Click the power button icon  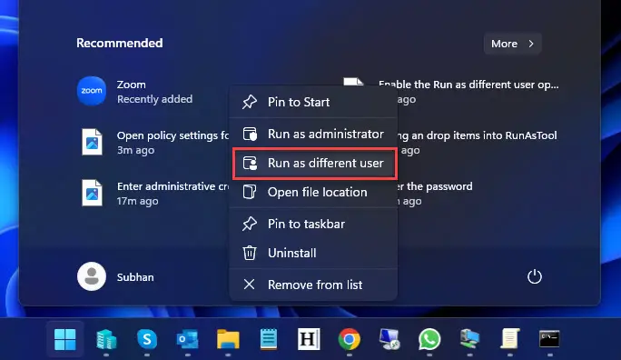click(534, 276)
